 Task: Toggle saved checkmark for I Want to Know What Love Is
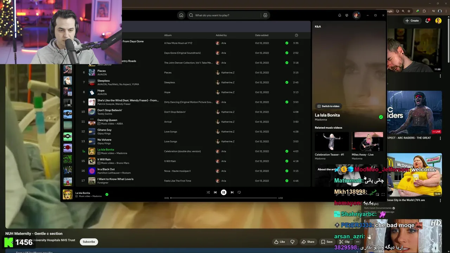pos(287,181)
